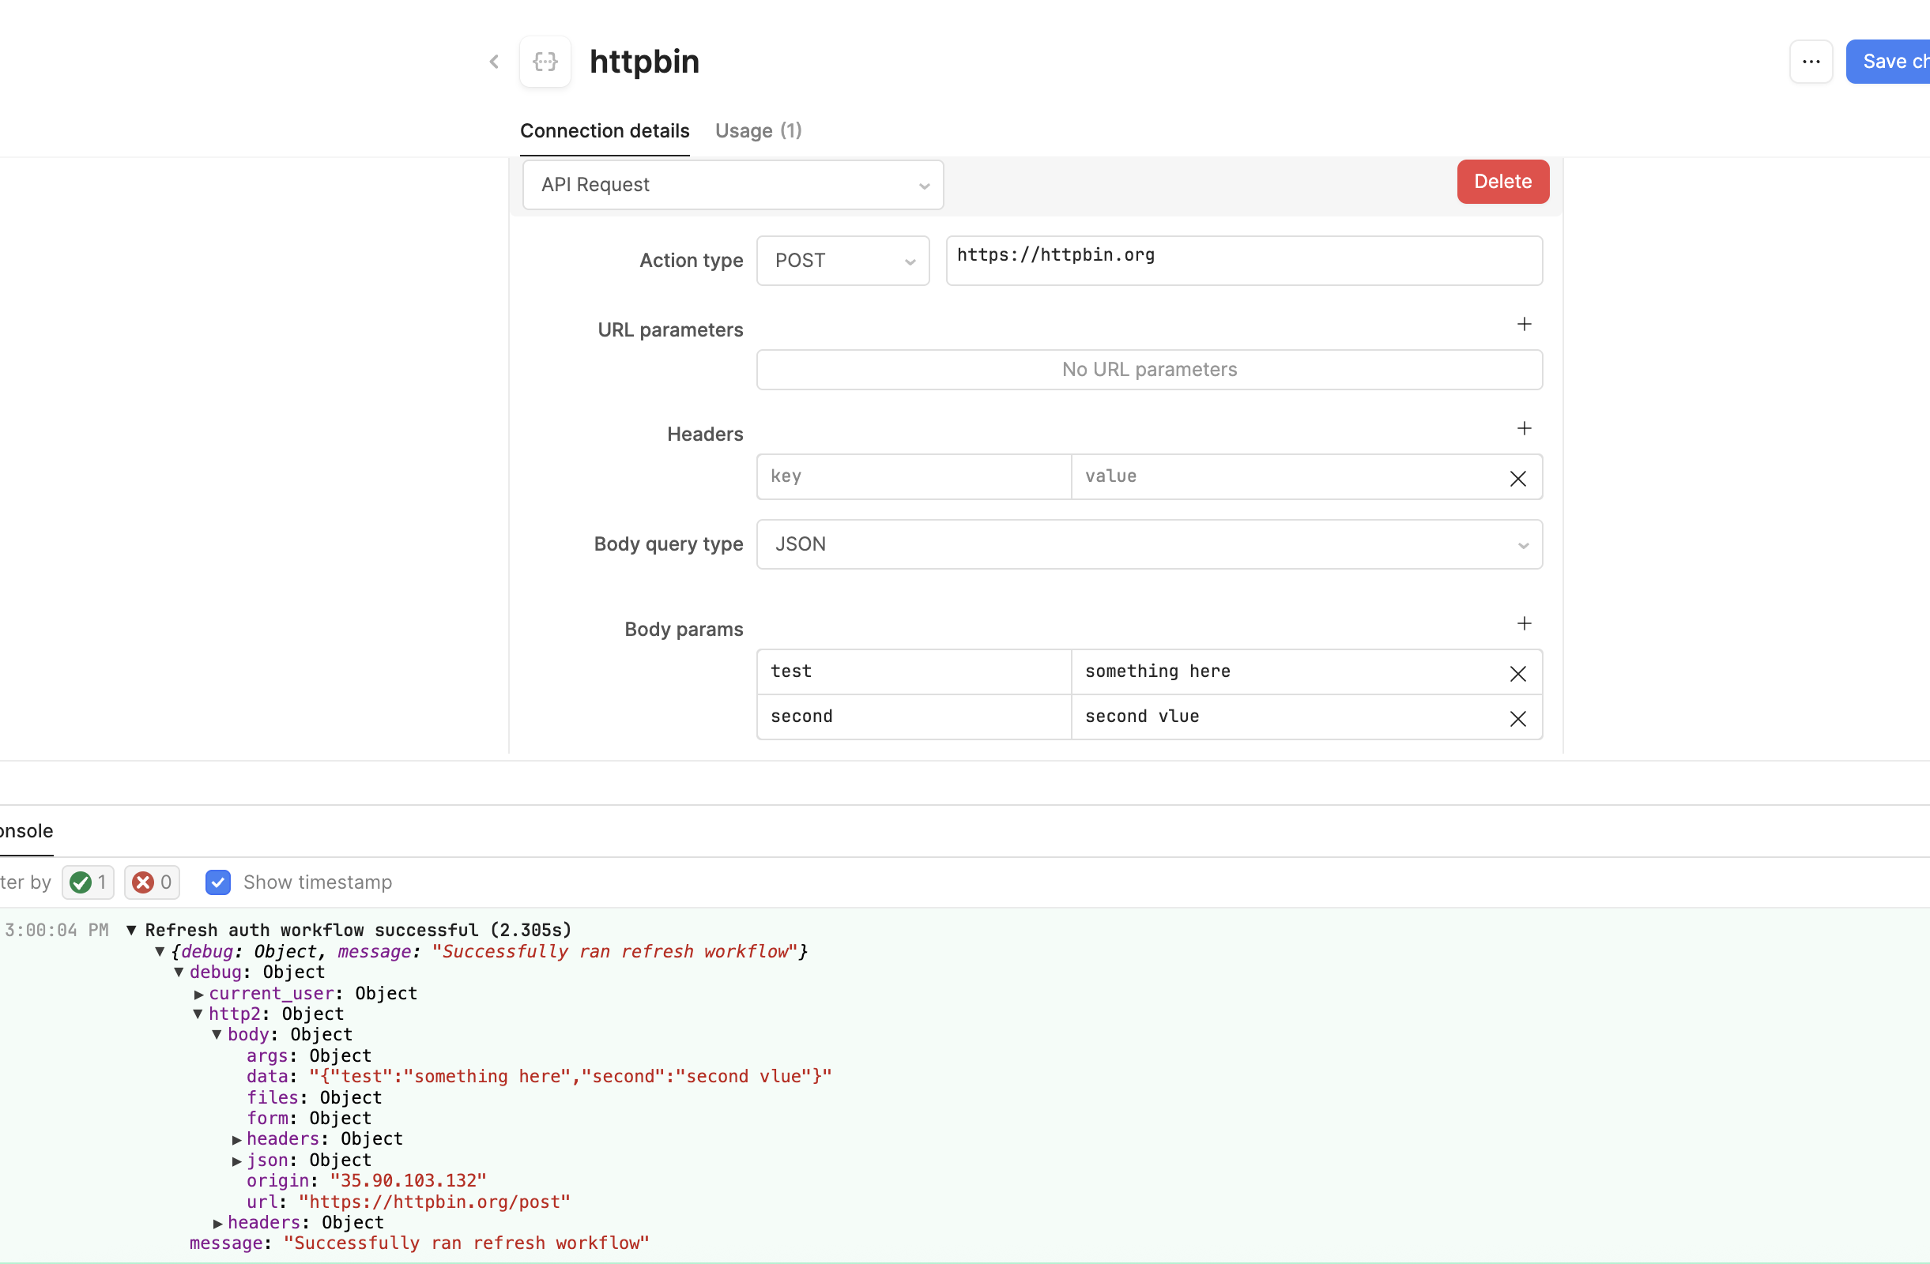This screenshot has height=1264, width=1930.
Task: Remove the 'second' body param row
Action: point(1517,718)
